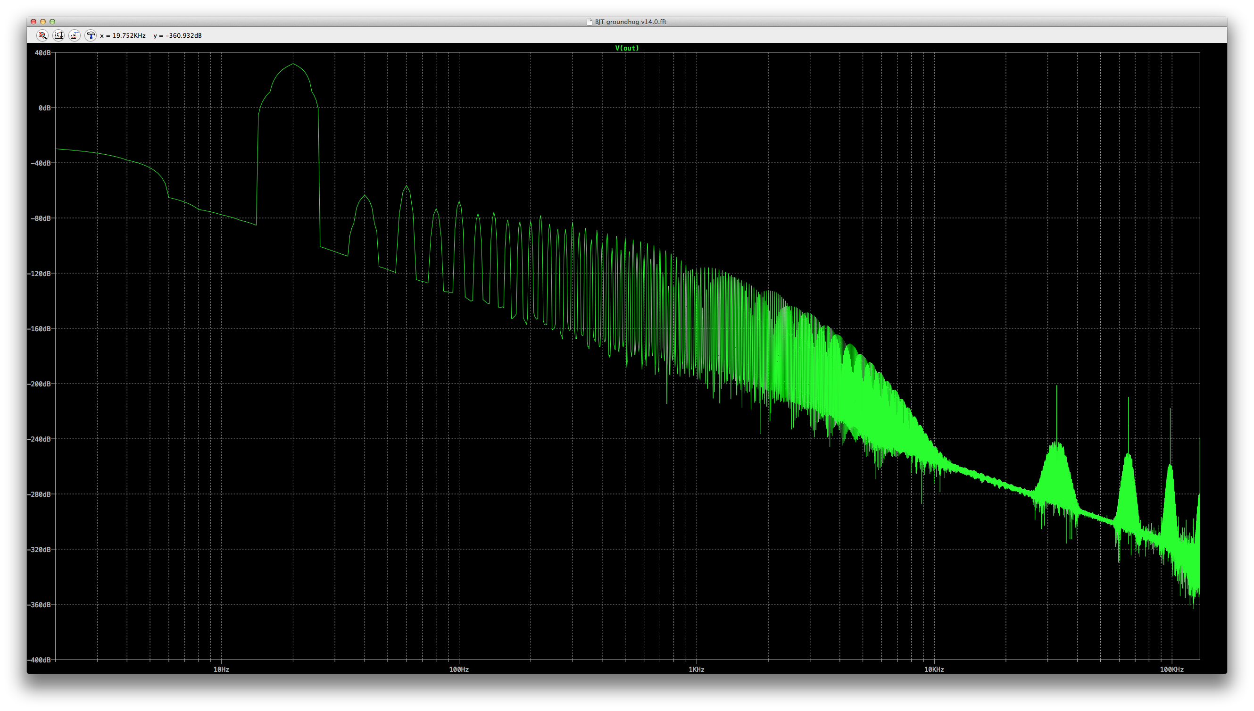Click the 40dB vertical axis label
The image size is (1254, 711).
42,53
